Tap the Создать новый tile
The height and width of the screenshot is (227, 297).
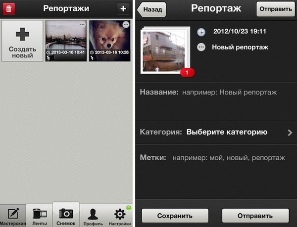click(x=22, y=41)
